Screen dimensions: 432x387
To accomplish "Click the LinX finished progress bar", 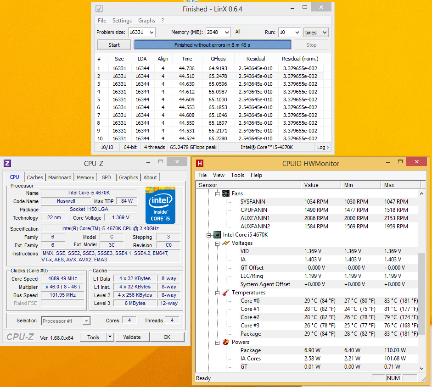I will click(212, 45).
